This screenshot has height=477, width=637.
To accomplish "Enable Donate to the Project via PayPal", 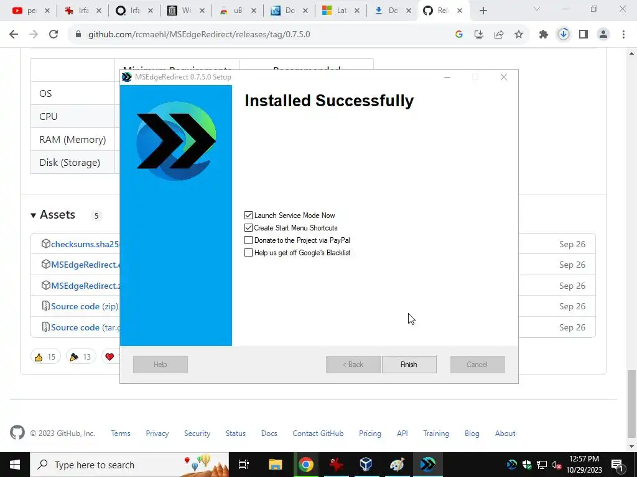I will coord(248,240).
